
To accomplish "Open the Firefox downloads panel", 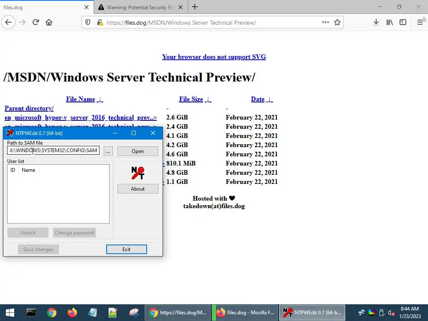I will pos(376,22).
